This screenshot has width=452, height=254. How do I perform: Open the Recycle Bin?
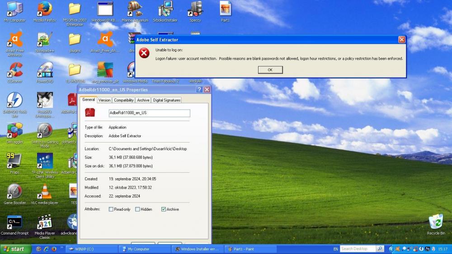tap(436, 222)
